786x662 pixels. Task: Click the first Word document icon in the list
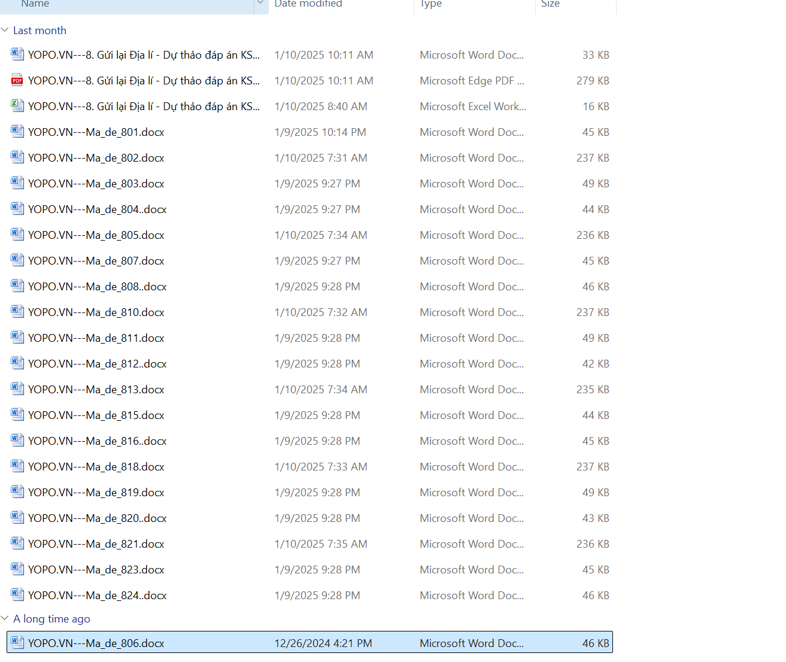[x=17, y=54]
